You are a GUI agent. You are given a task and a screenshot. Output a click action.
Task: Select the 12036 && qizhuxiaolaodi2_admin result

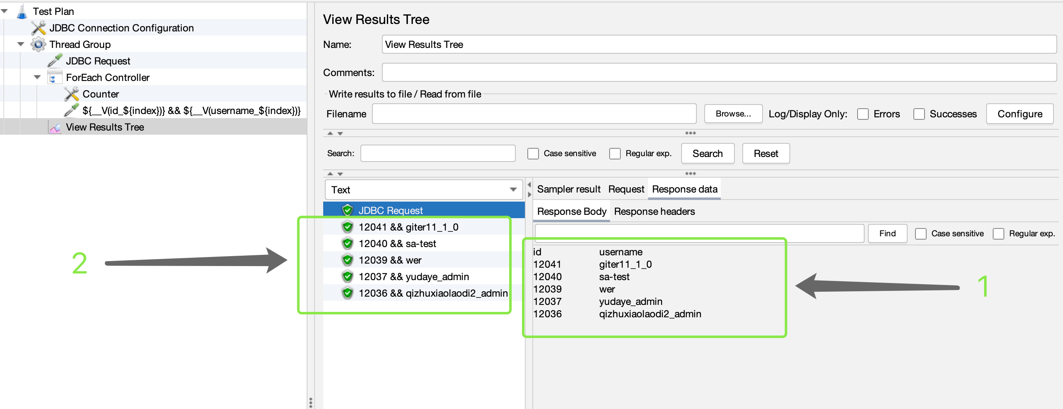(x=433, y=293)
